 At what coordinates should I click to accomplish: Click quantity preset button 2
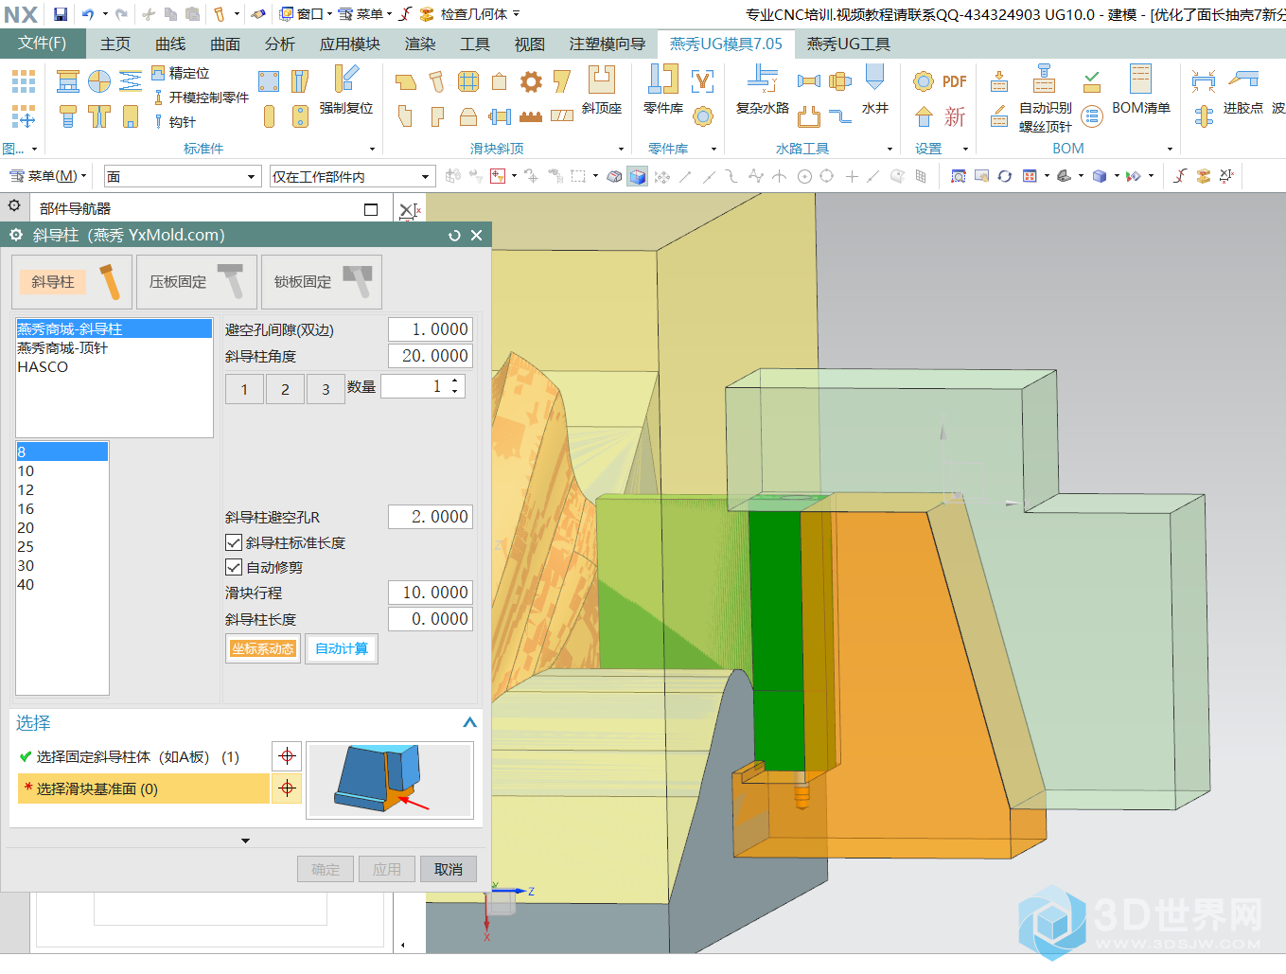(285, 389)
